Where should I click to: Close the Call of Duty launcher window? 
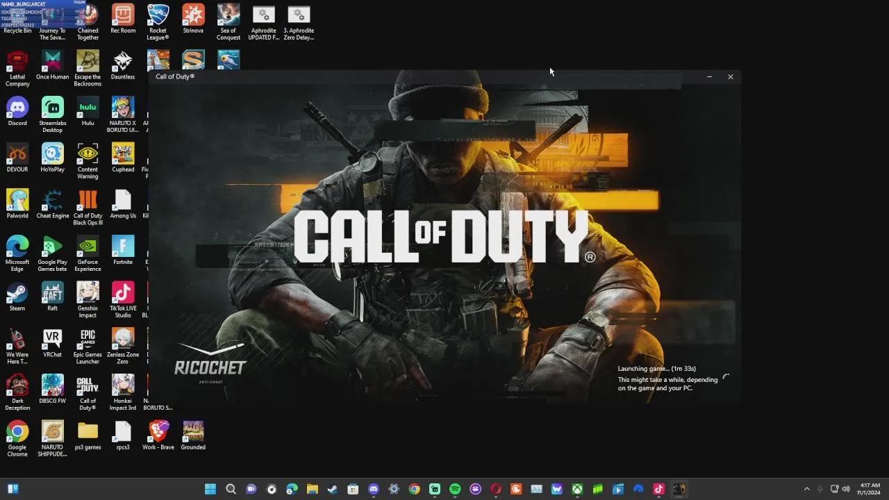[731, 76]
